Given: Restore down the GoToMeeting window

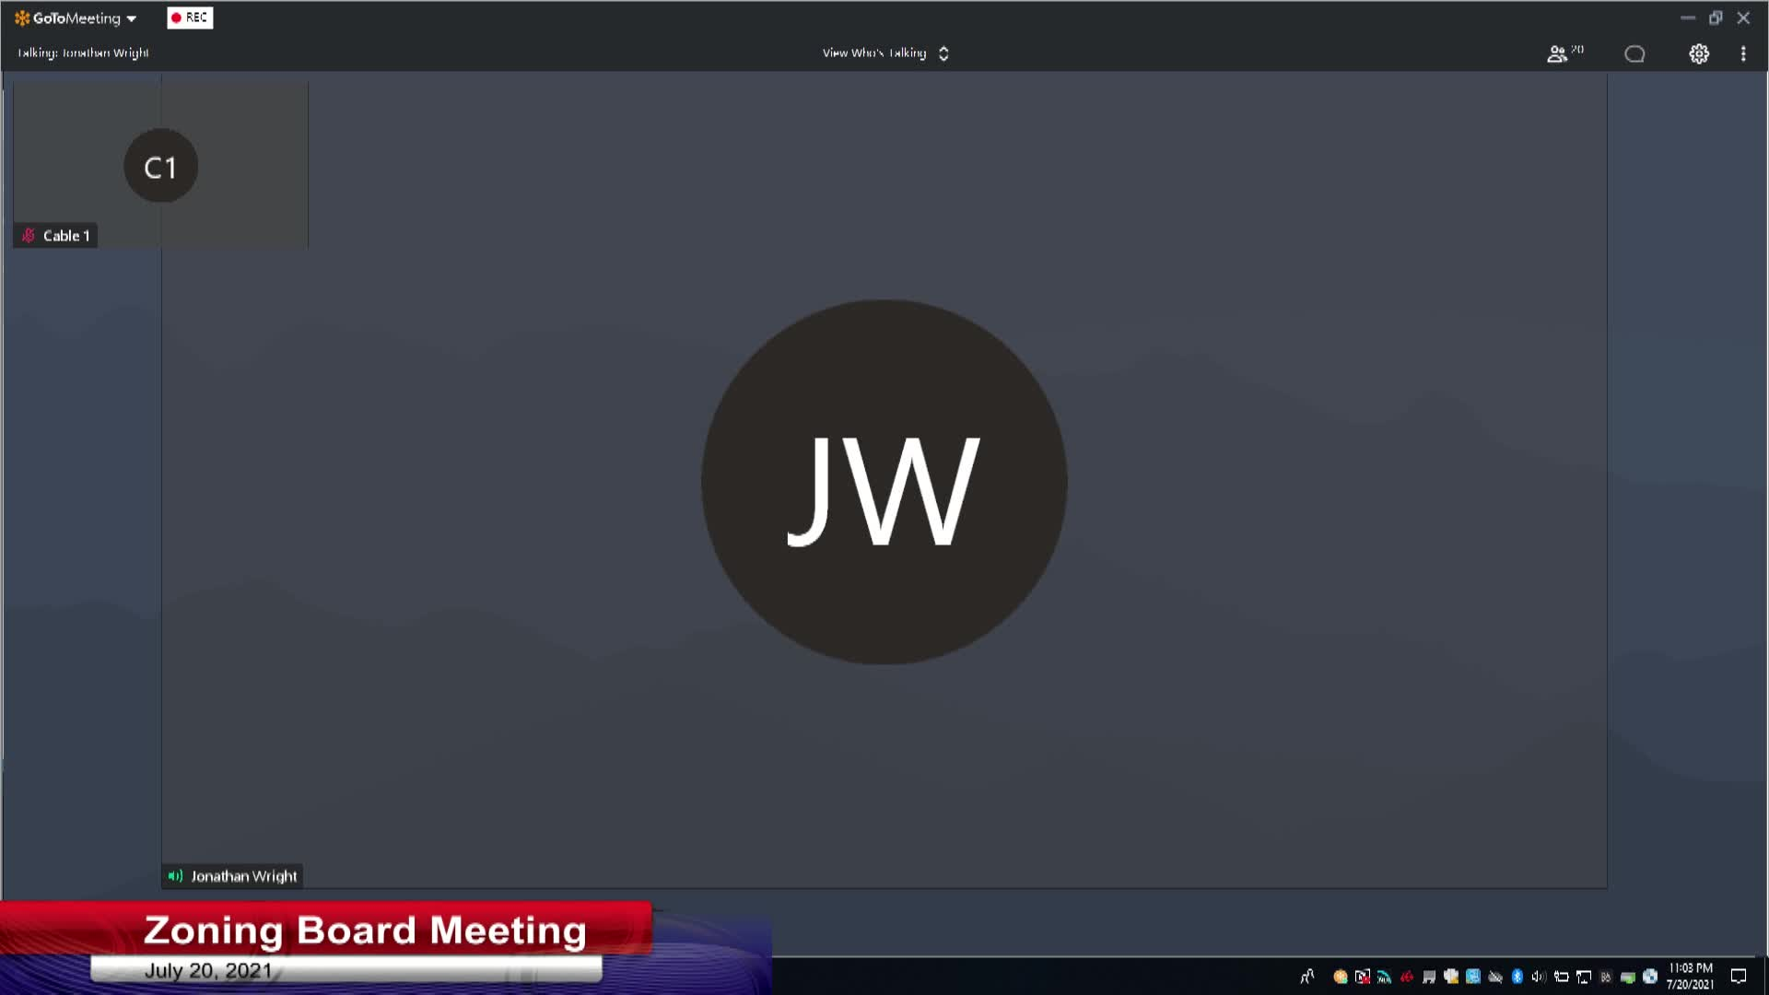Looking at the screenshot, I should [1716, 18].
